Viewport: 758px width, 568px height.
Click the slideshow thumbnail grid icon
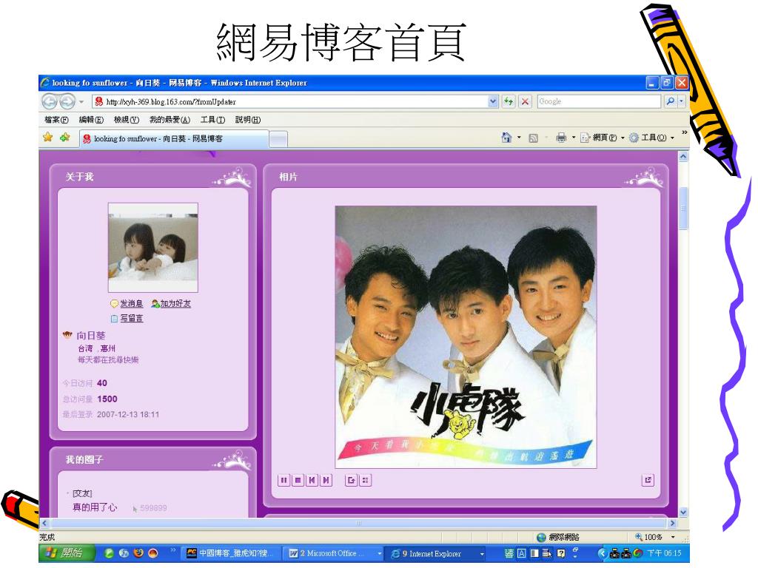tap(366, 480)
